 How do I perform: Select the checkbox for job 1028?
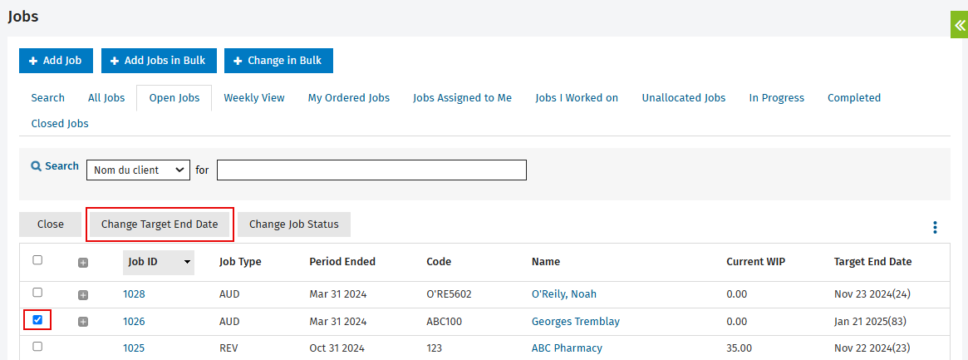(37, 292)
